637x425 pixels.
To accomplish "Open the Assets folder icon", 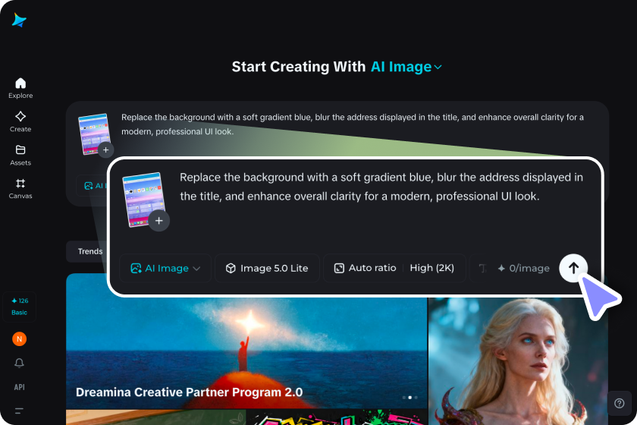I will click(x=20, y=156).
